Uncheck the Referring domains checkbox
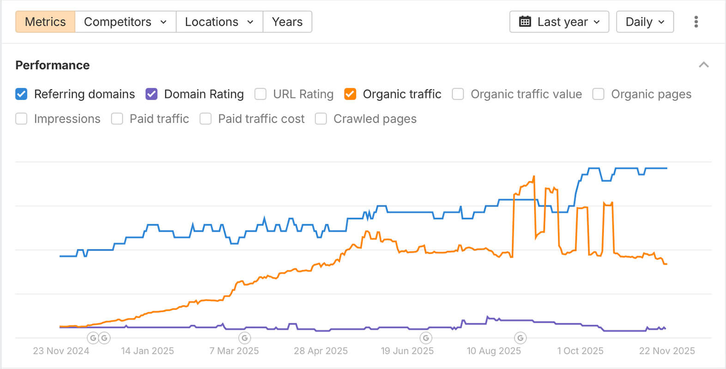 coord(21,94)
